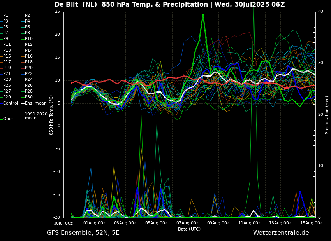Screen dimensions: 331x241
Task: Click the P9 legend entry
Action: (6, 38)
